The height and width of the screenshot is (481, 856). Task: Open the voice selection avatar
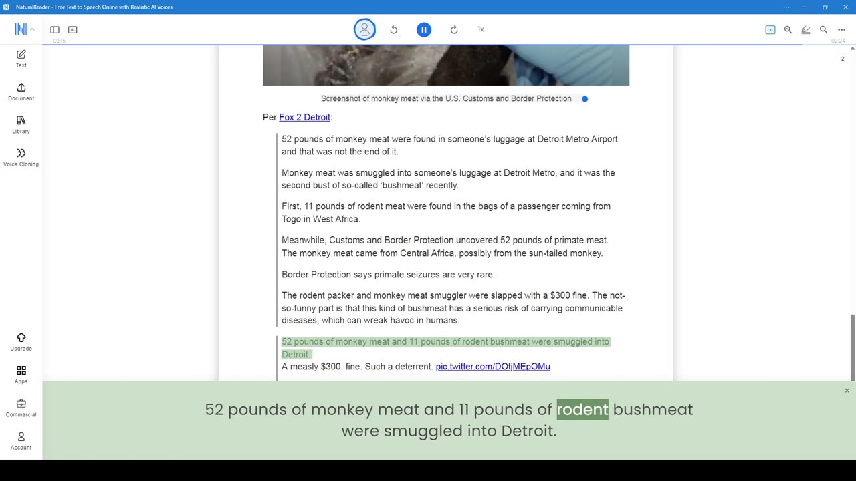(x=364, y=29)
